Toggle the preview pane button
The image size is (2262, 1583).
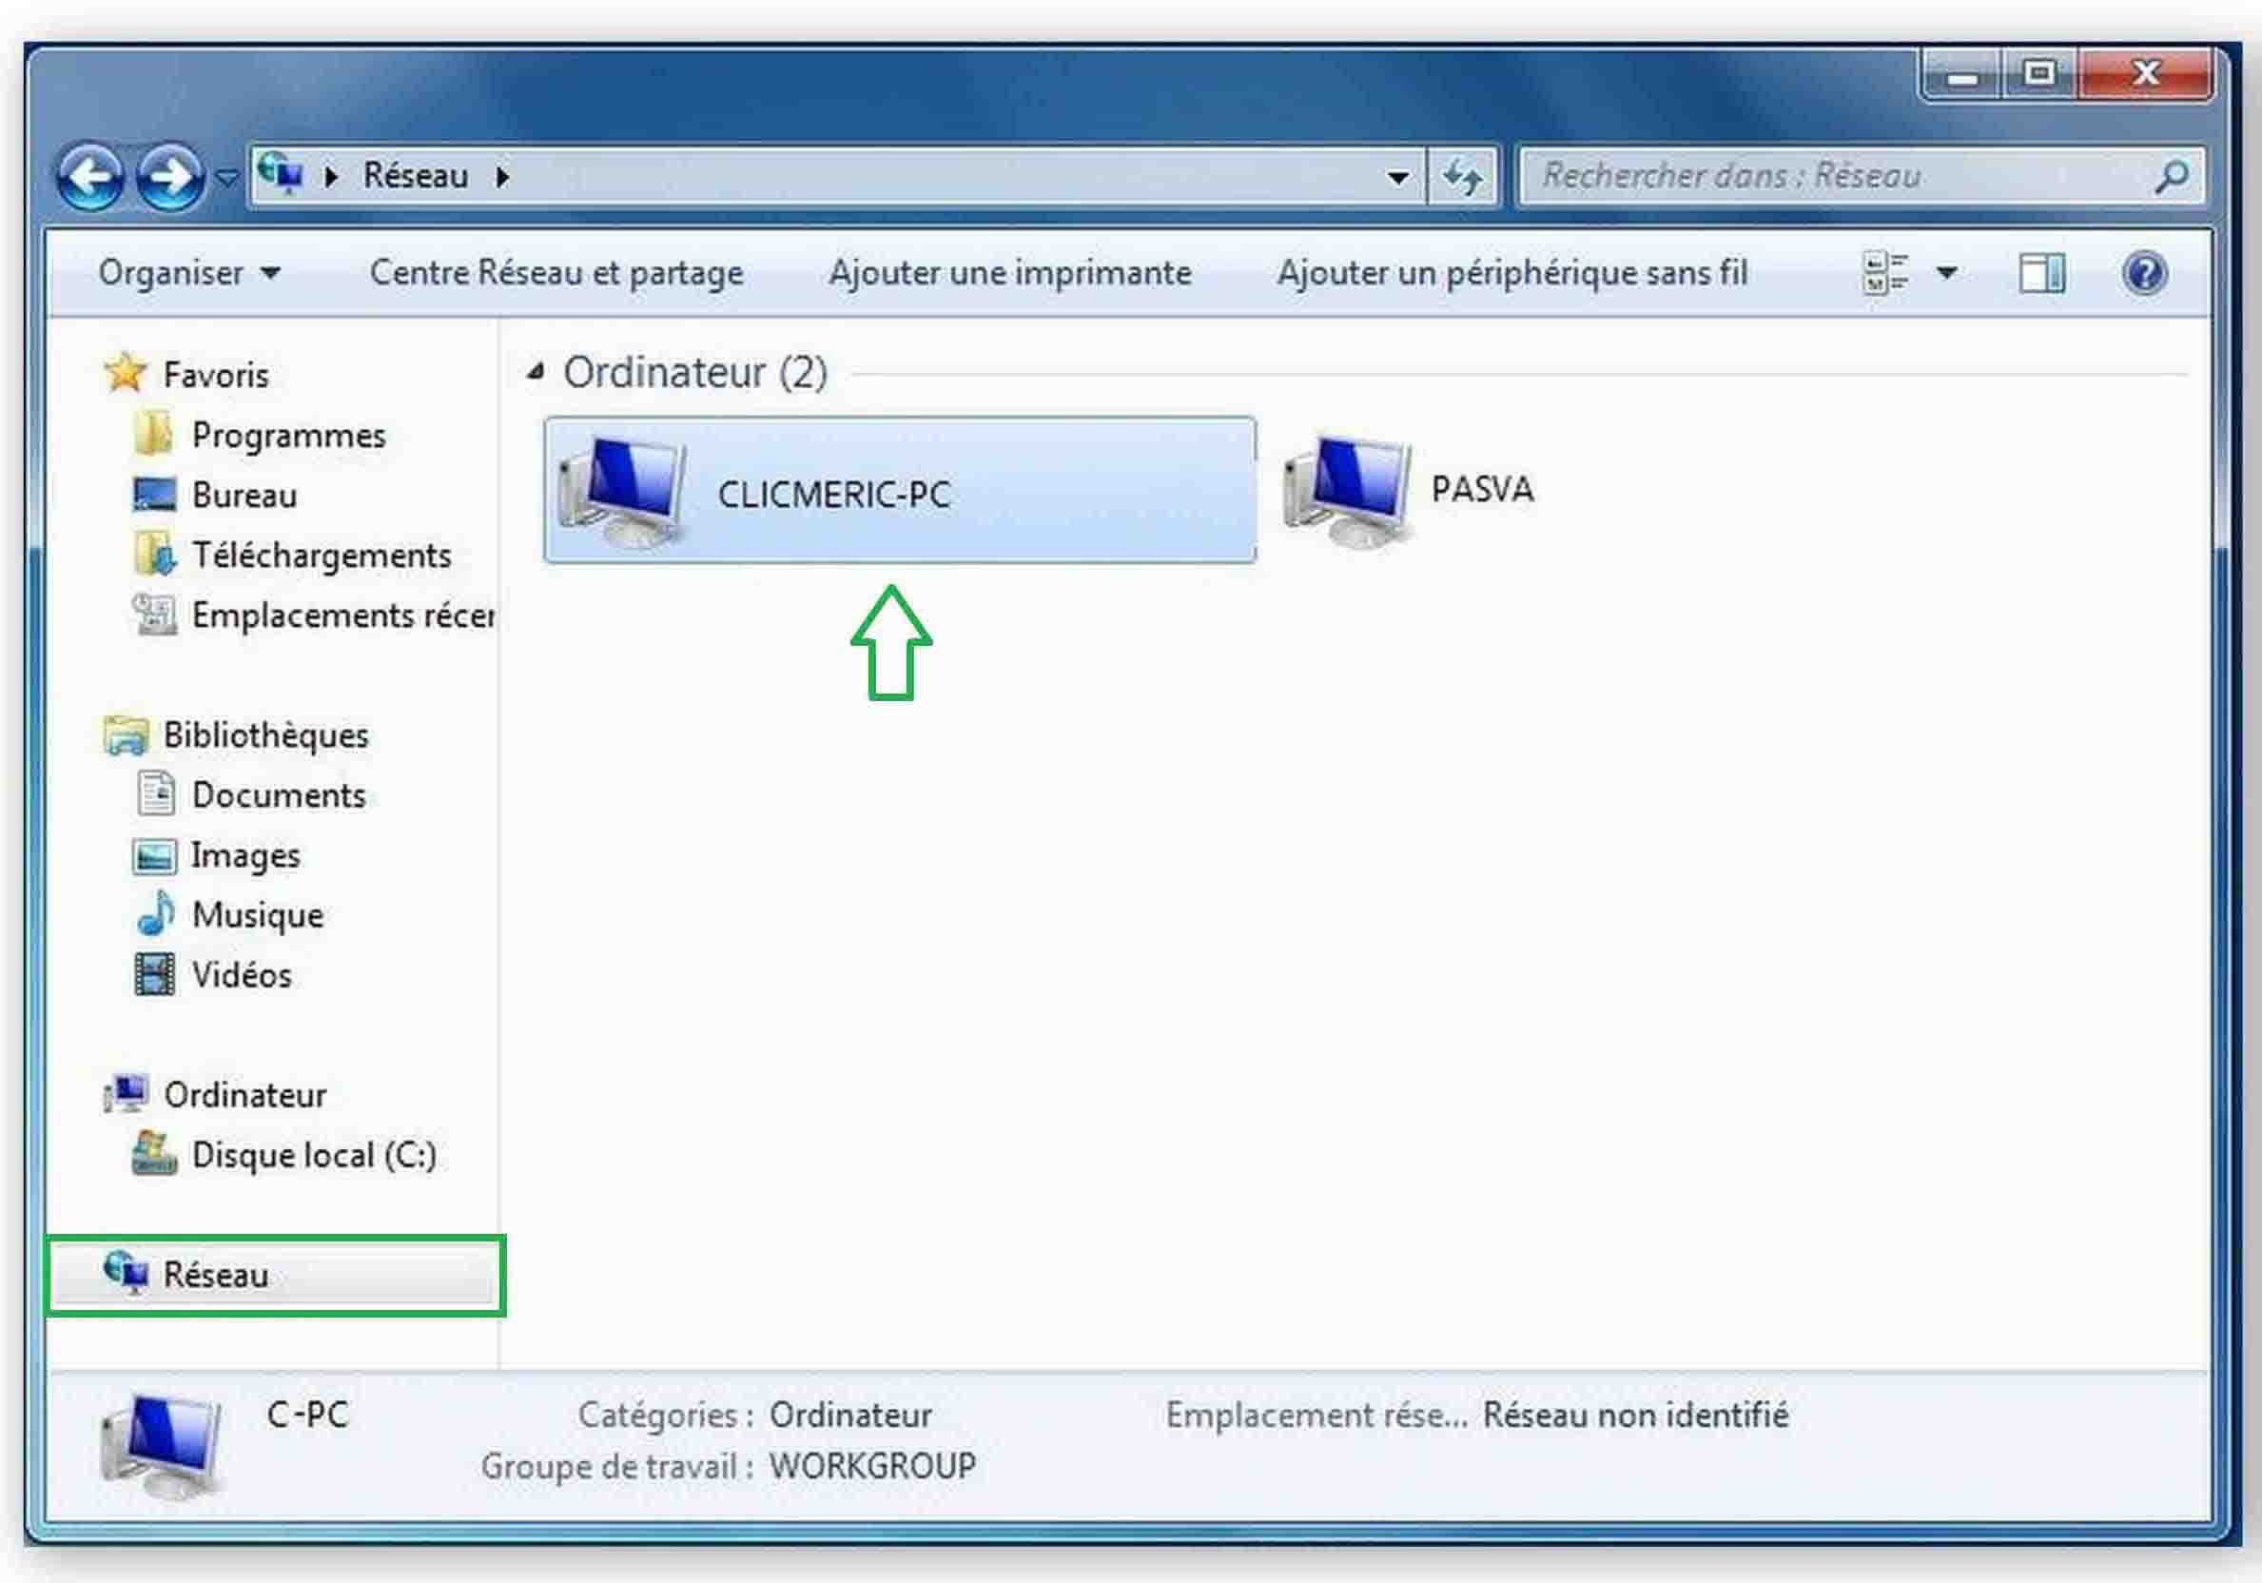click(2042, 273)
